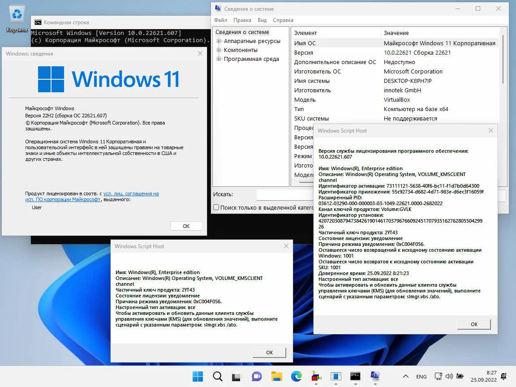The width and height of the screenshot is (516, 387).
Task: Expand the Программная среда tree node
Action: [x=219, y=59]
